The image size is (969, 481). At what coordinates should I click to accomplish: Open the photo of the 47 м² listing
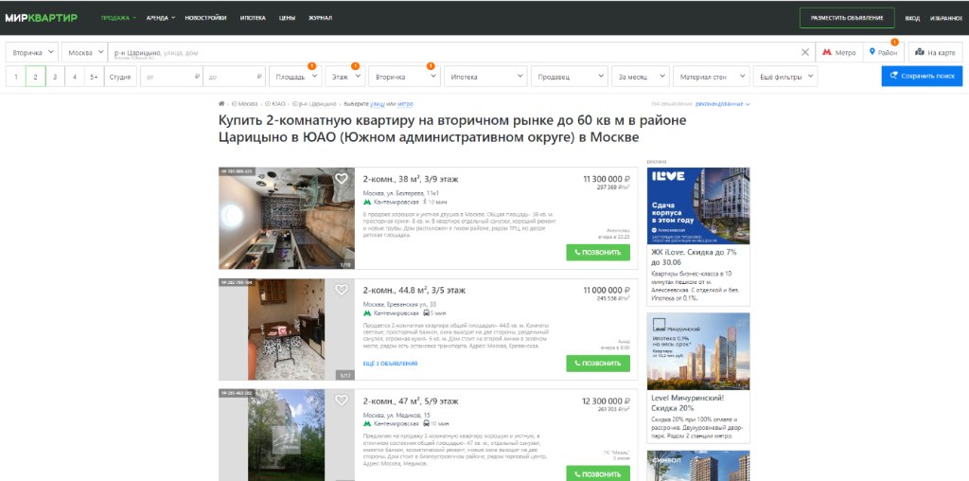click(x=287, y=436)
